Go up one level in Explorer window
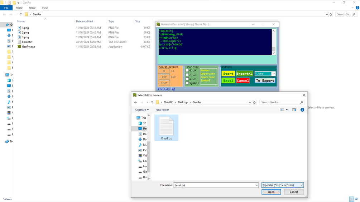This screenshot has height=202, width=360. click(21, 14)
